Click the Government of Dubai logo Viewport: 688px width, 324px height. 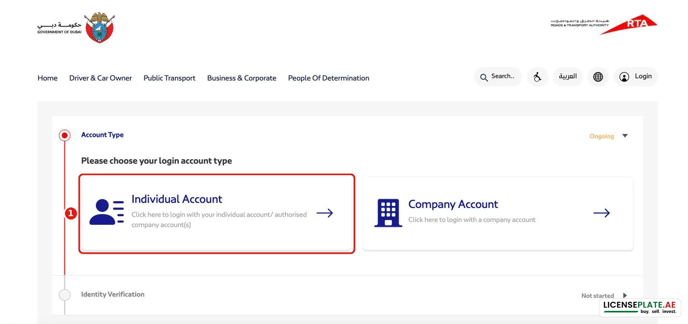76,28
